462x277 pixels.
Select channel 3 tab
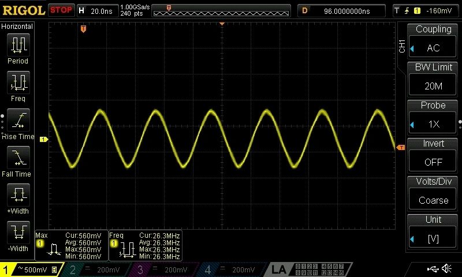click(x=163, y=269)
